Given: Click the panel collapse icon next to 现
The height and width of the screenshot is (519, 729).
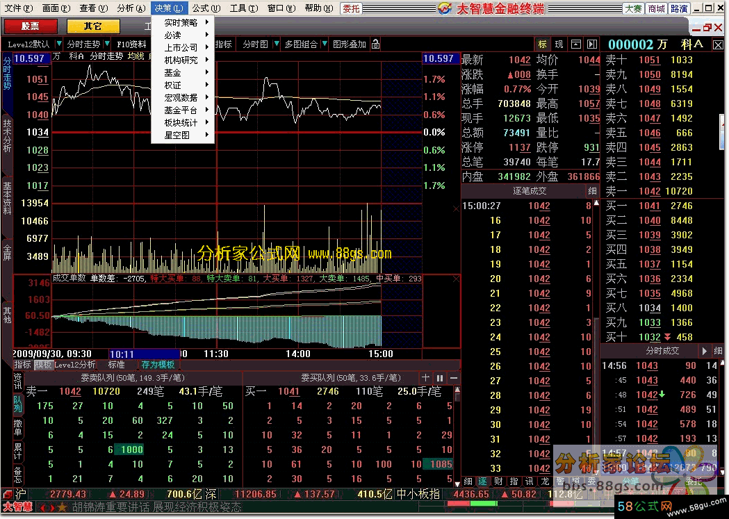Looking at the screenshot, I should coord(576,44).
